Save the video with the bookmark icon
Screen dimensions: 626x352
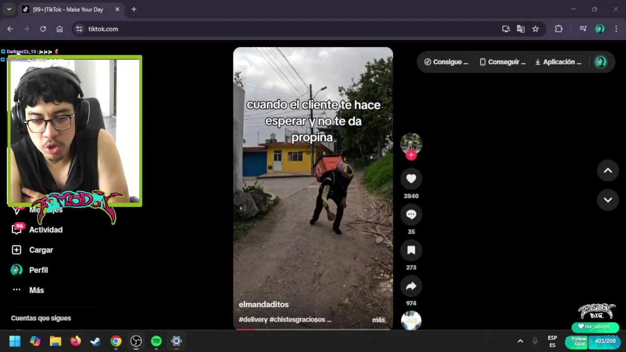tap(411, 250)
